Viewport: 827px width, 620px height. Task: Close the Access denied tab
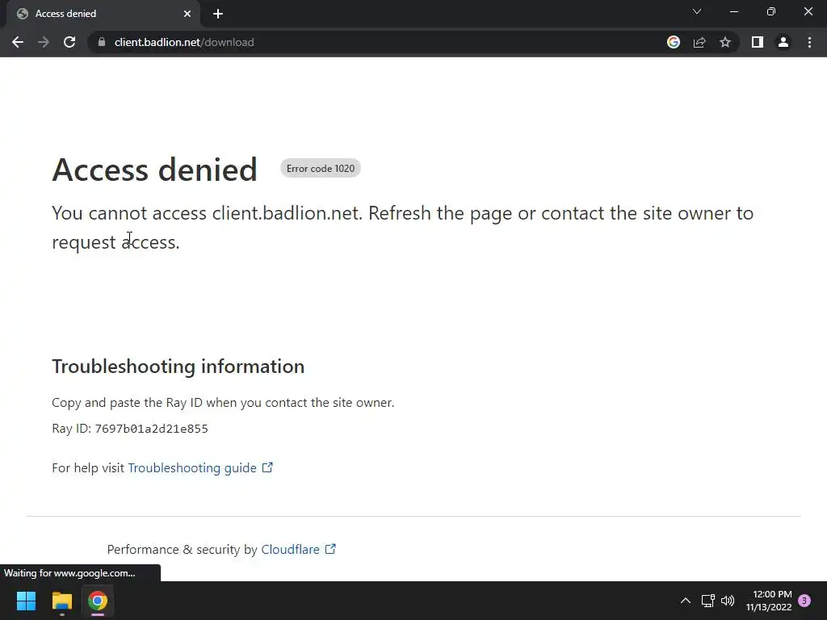(x=187, y=14)
